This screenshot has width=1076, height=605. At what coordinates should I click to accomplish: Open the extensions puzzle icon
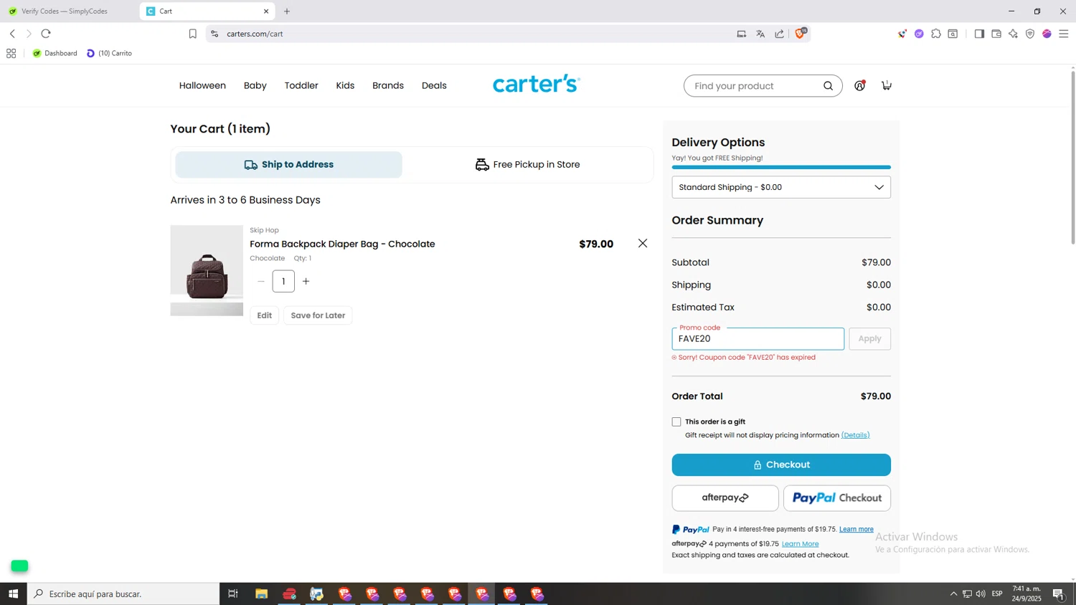pyautogui.click(x=936, y=34)
